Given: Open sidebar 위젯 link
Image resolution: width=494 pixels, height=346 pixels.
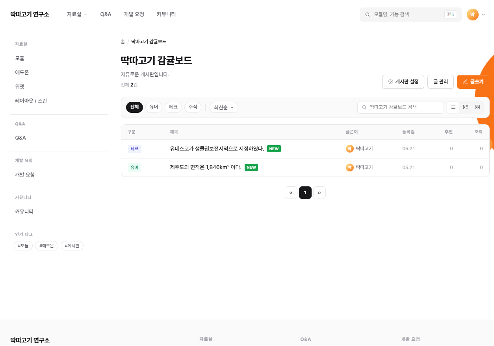Looking at the screenshot, I should 20,86.
